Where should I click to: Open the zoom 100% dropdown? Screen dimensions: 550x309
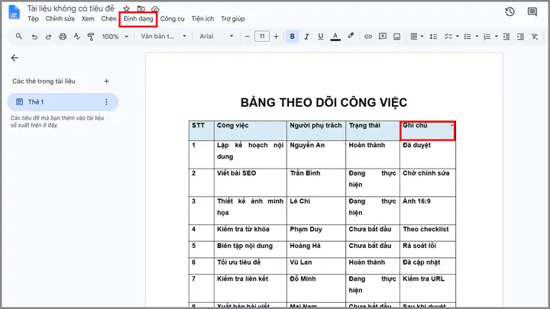click(x=115, y=37)
